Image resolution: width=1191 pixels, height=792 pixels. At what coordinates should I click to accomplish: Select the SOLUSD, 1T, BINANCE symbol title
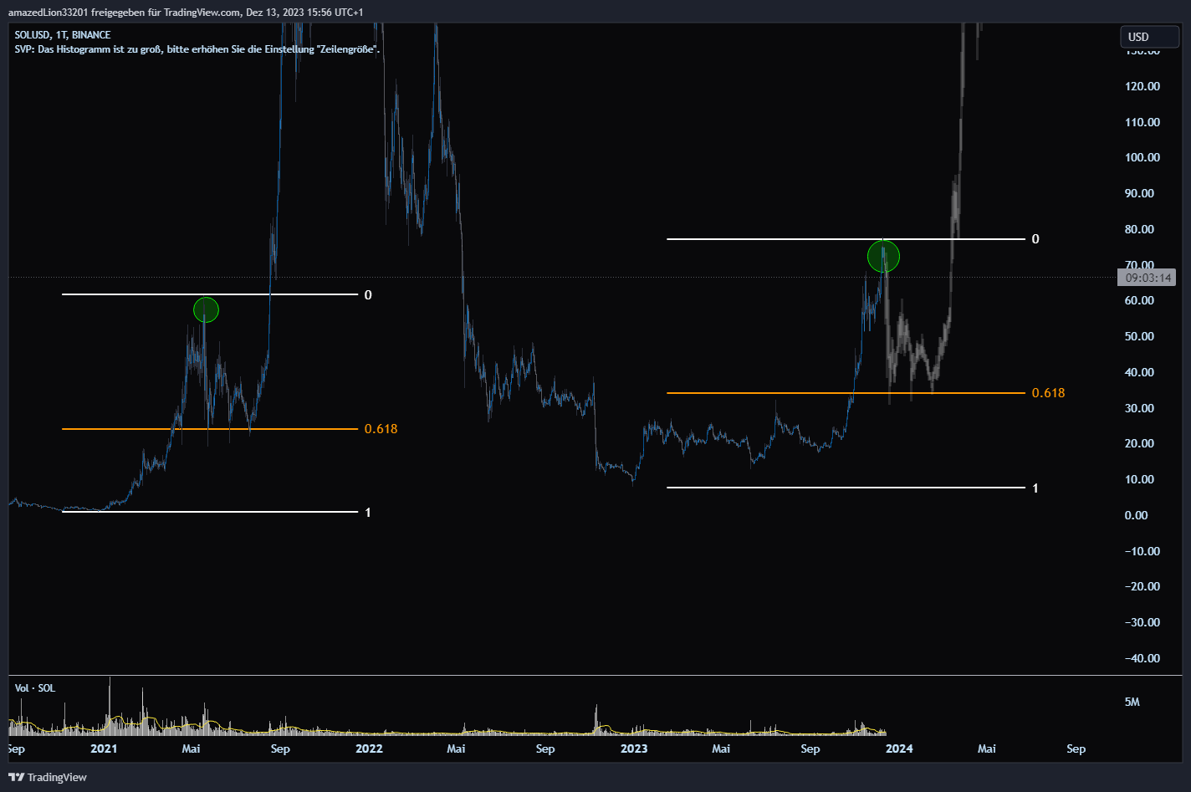tap(63, 35)
